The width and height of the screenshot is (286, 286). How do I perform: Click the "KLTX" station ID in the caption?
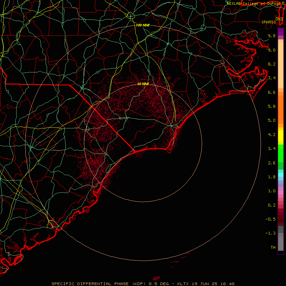click(x=183, y=284)
